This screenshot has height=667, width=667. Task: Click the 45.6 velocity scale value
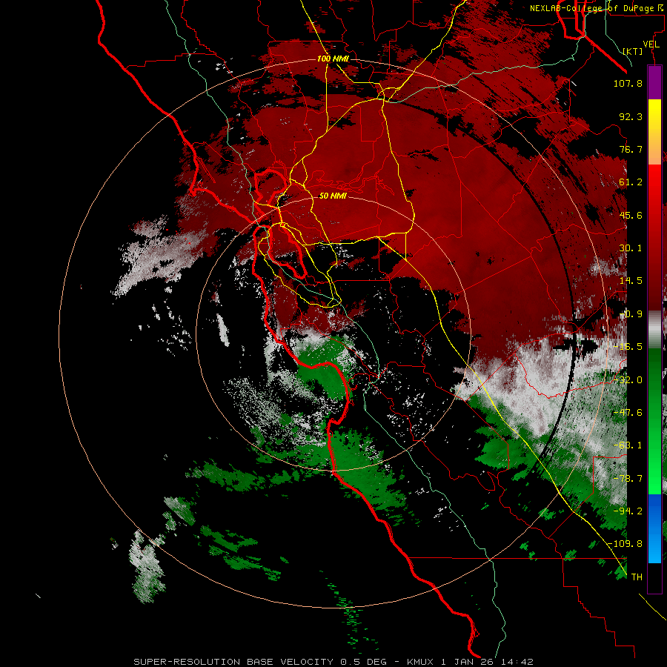[631, 215]
